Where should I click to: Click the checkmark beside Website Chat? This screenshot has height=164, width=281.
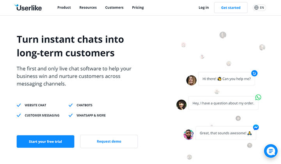pos(19,105)
